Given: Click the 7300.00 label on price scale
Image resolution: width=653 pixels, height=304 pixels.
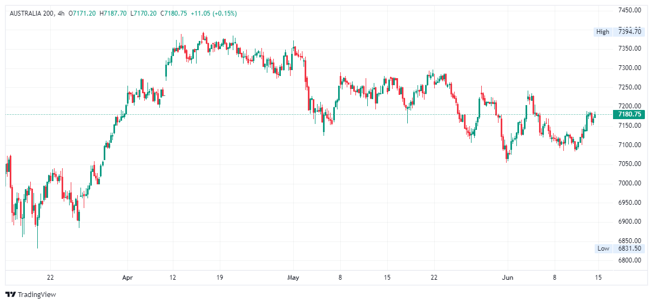Looking at the screenshot, I should click(630, 68).
